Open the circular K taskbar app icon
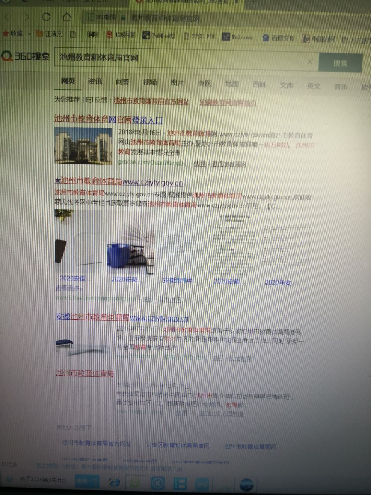 (158, 483)
